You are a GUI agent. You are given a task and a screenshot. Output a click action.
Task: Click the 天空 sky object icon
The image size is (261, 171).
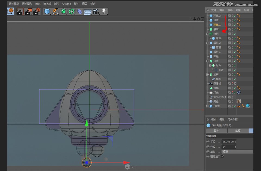(x=211, y=102)
